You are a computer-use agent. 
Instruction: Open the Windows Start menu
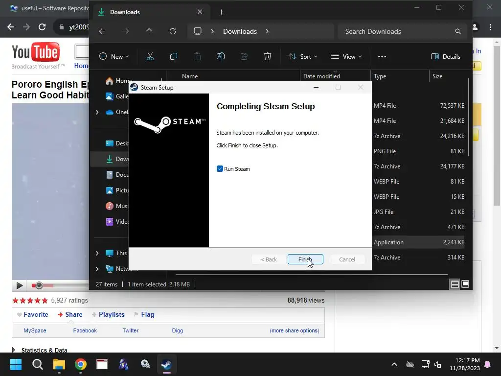(x=16, y=364)
